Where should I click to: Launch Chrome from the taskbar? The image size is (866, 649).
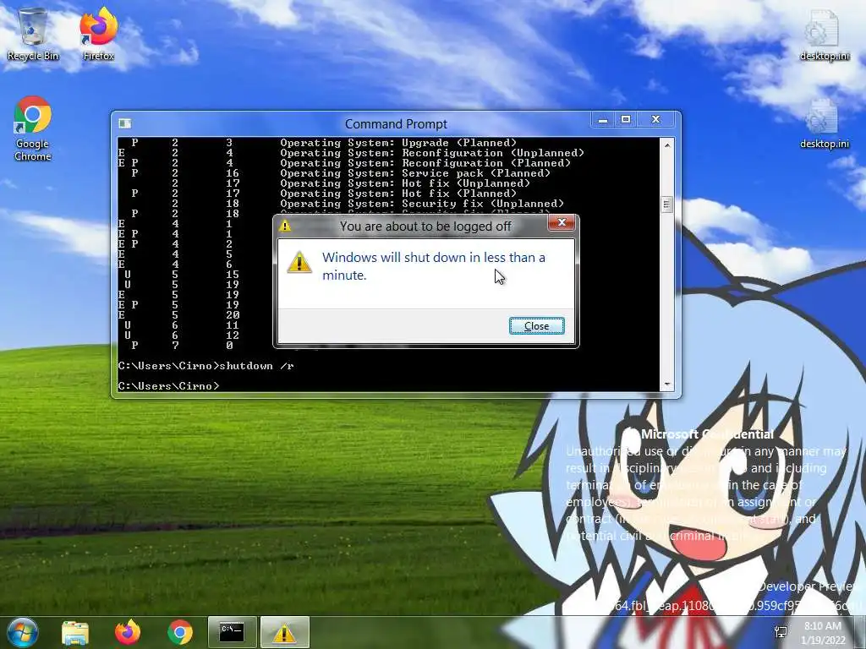point(180,632)
